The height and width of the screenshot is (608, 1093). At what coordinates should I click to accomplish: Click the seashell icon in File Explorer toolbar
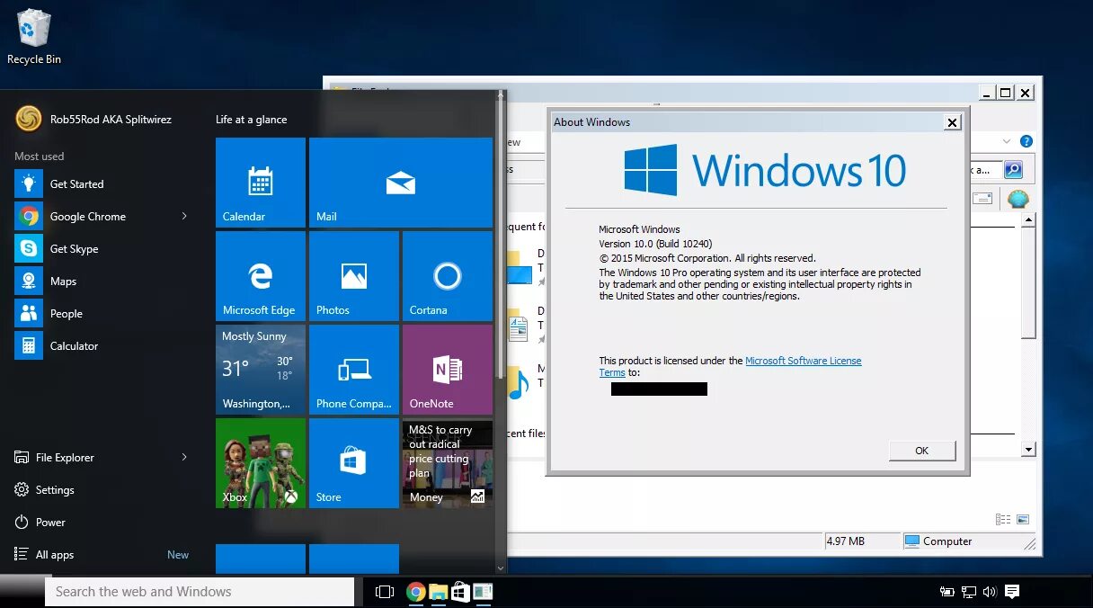1017,199
